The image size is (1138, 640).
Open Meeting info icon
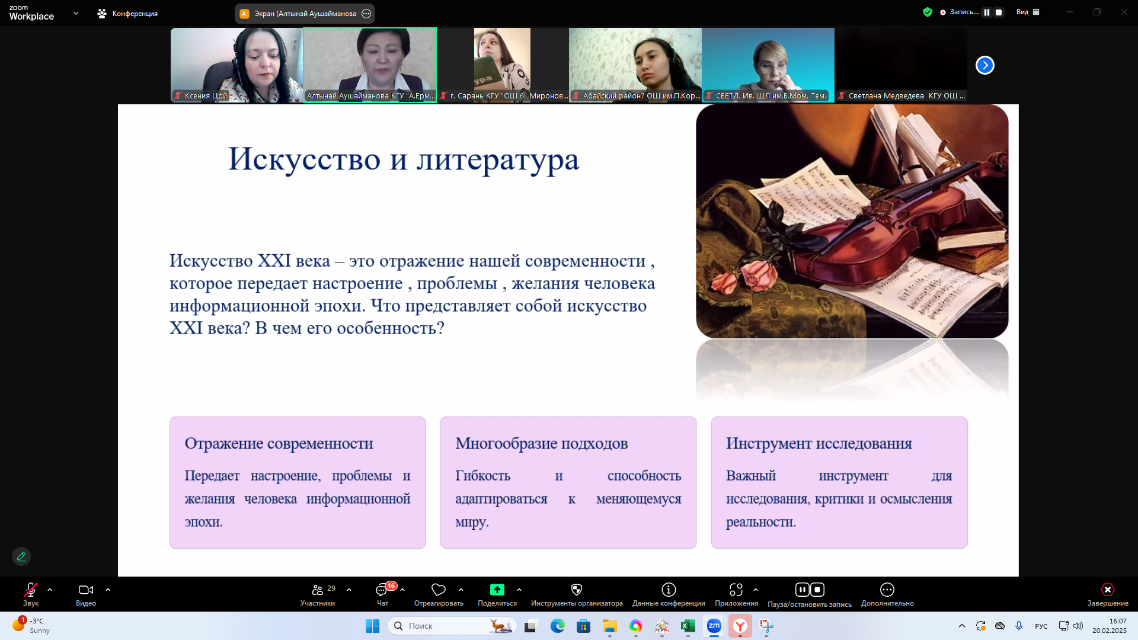click(669, 590)
